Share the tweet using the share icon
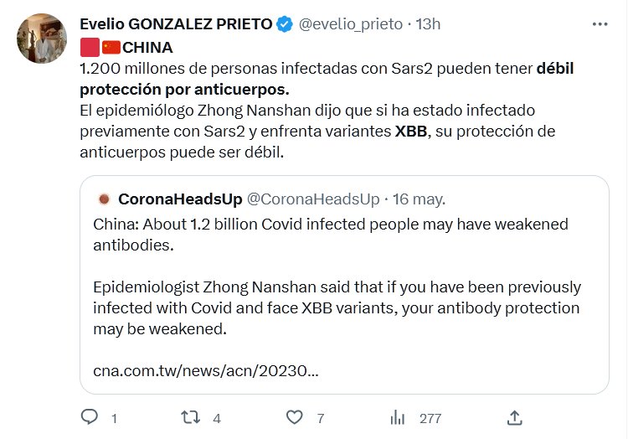The height and width of the screenshot is (439, 628). point(516,417)
